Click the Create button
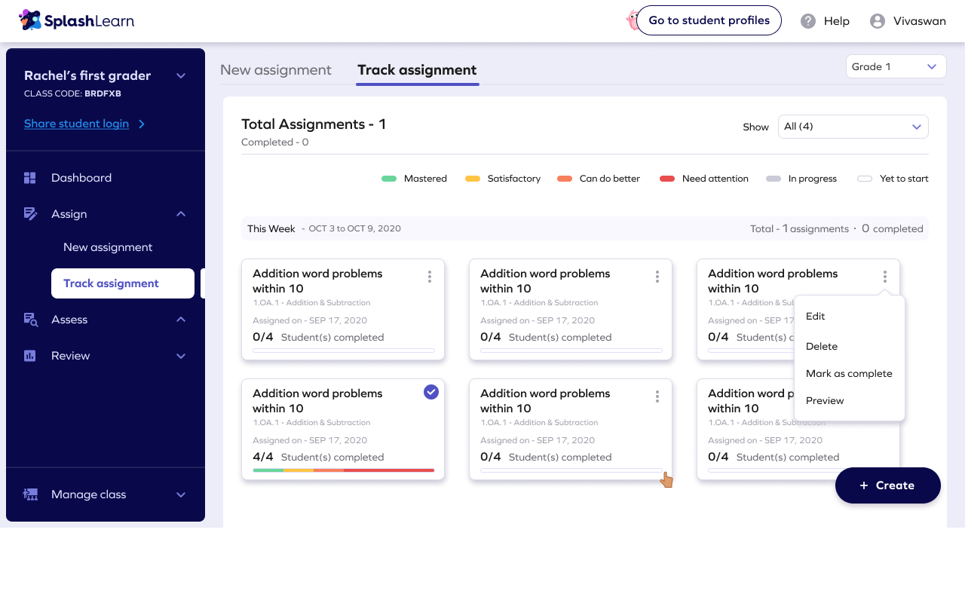965x597 pixels. coord(888,485)
